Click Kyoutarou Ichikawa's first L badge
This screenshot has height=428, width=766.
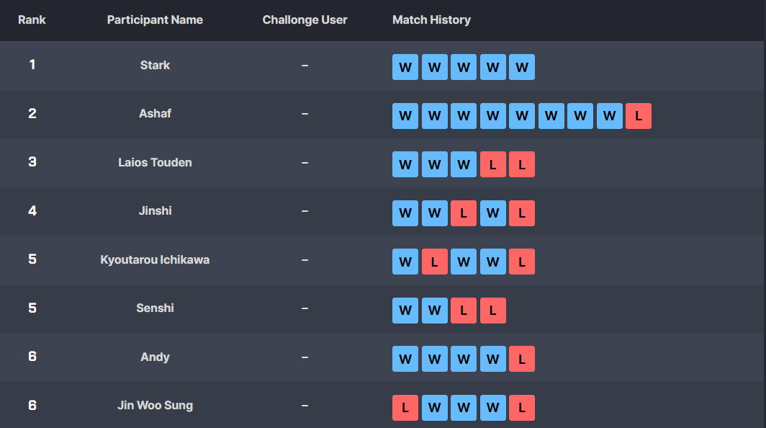[x=434, y=262]
